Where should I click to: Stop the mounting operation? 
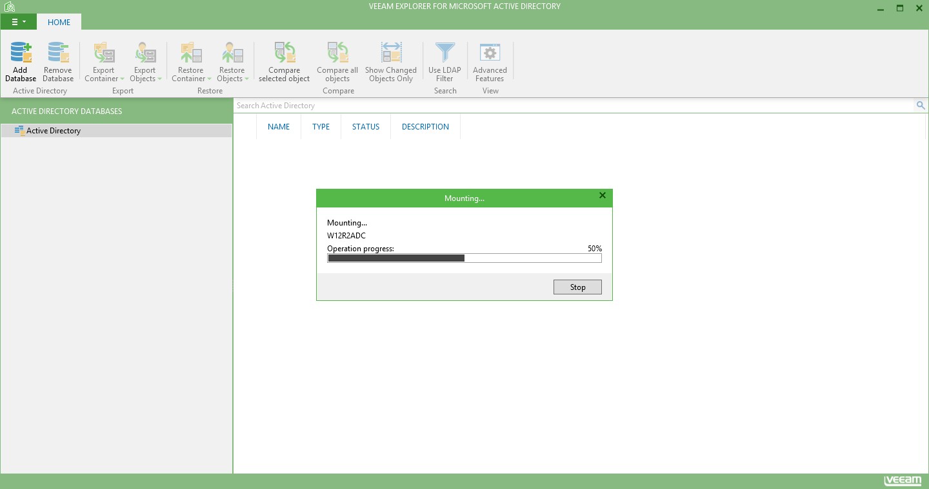[577, 287]
